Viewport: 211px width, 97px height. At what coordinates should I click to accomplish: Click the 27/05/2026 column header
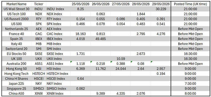tap(121, 4)
